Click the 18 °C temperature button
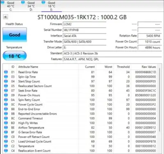This screenshot has width=164, height=154. point(15,56)
